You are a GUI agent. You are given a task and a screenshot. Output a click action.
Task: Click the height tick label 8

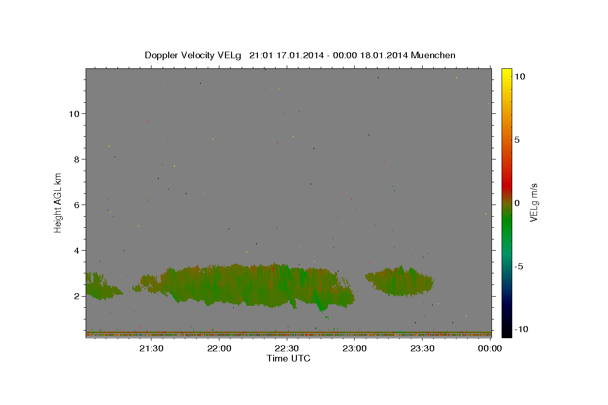(77, 159)
